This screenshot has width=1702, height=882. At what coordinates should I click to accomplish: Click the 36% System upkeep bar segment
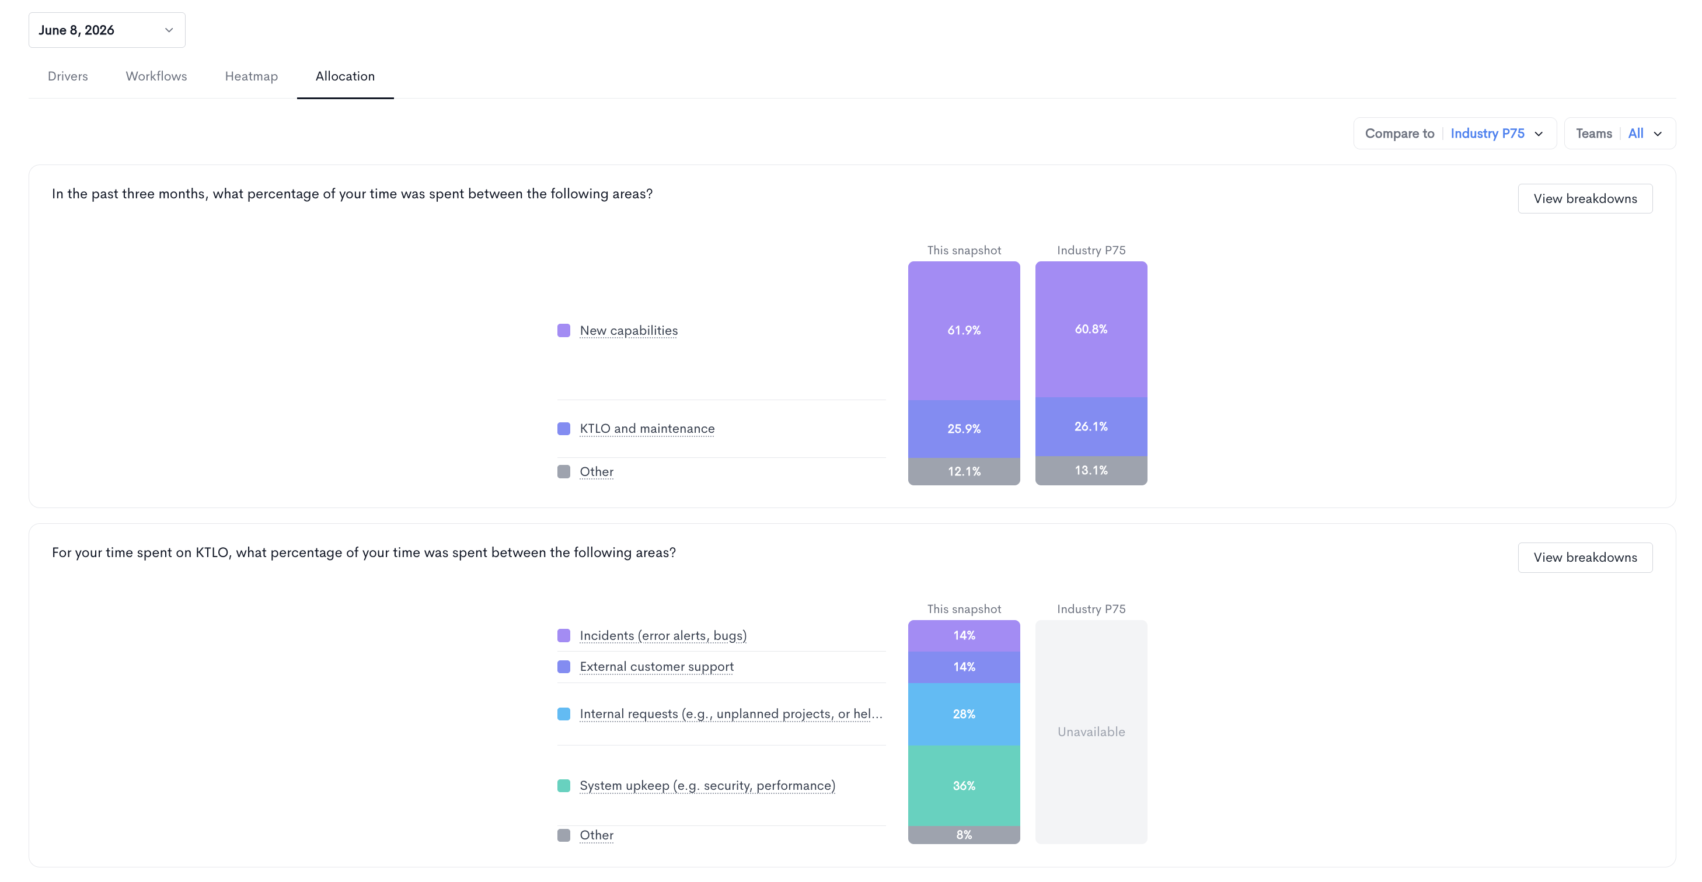pos(963,786)
